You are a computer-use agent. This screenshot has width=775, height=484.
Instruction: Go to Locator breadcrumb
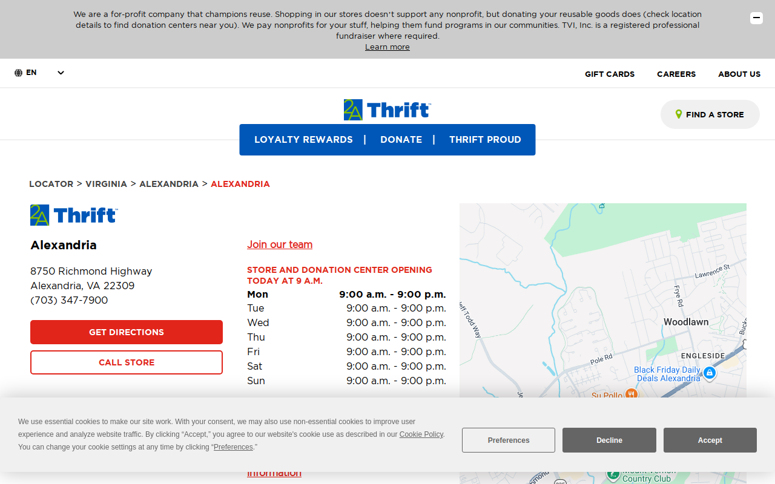point(51,184)
